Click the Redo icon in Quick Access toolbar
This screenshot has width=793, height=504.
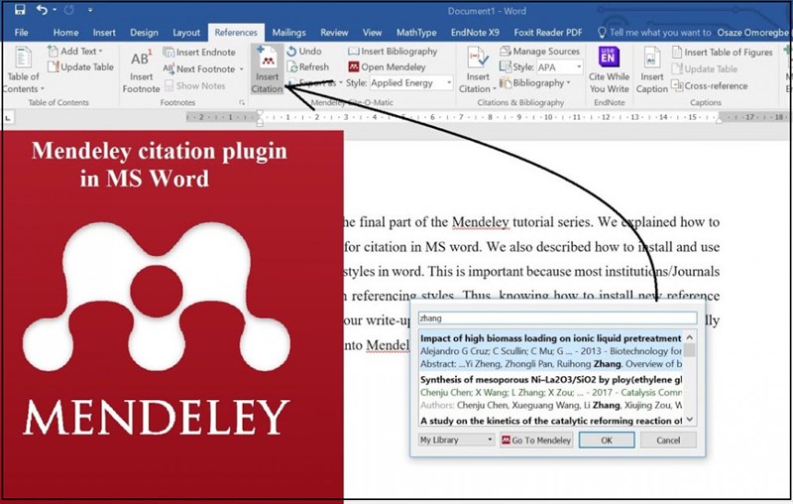[x=69, y=10]
